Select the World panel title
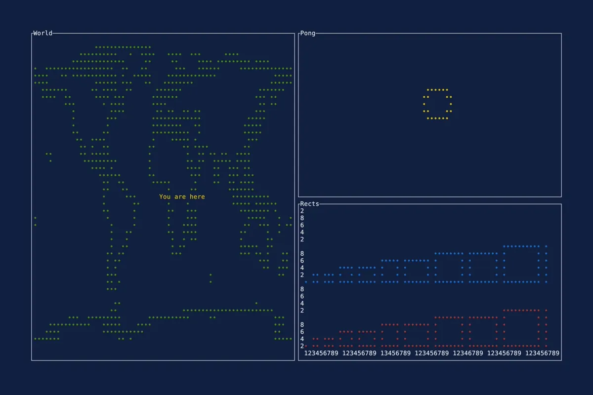 (x=42, y=34)
